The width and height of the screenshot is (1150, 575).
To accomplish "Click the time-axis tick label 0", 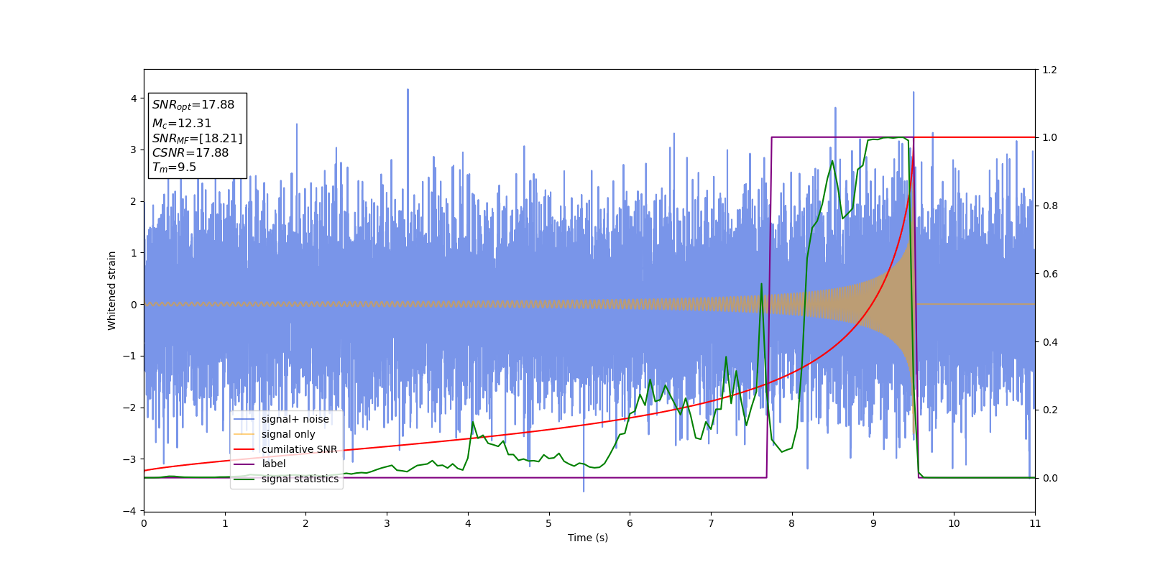I will [144, 523].
